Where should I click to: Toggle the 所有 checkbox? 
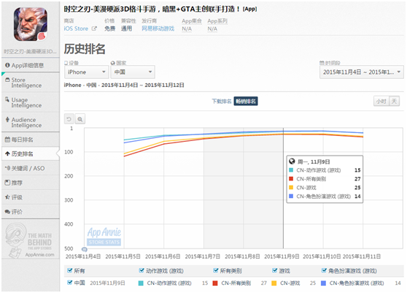(x=69, y=270)
